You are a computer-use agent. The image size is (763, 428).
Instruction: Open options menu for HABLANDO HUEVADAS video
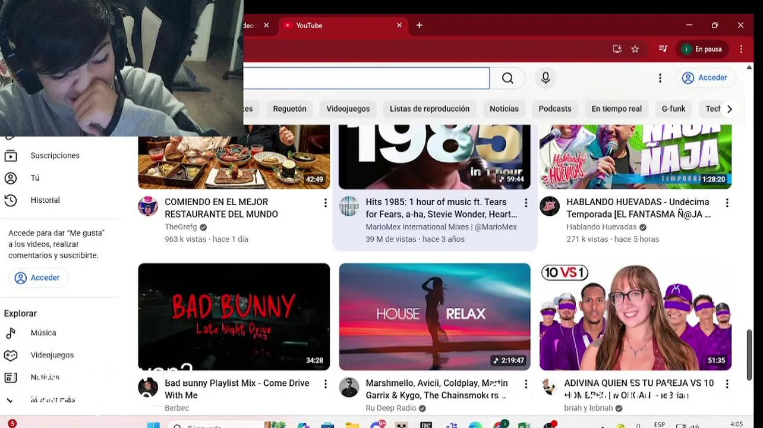727,203
